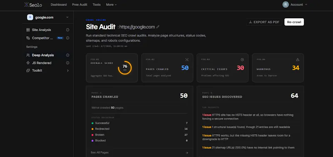Screen dimensions: 333x157
Task: Open the google.com site selector
Action: point(48,17)
